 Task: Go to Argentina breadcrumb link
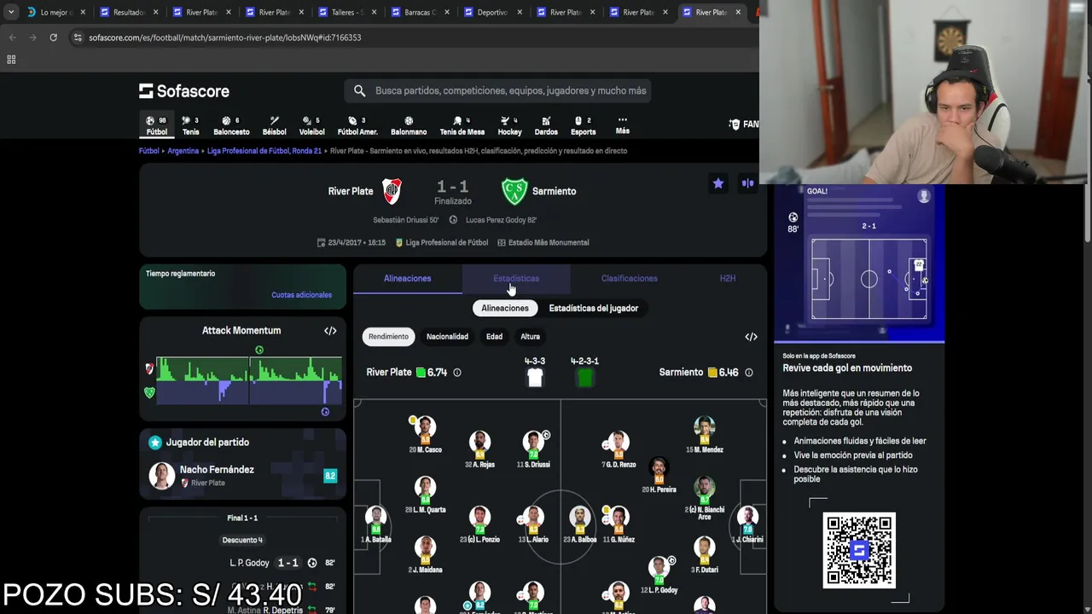coord(183,151)
